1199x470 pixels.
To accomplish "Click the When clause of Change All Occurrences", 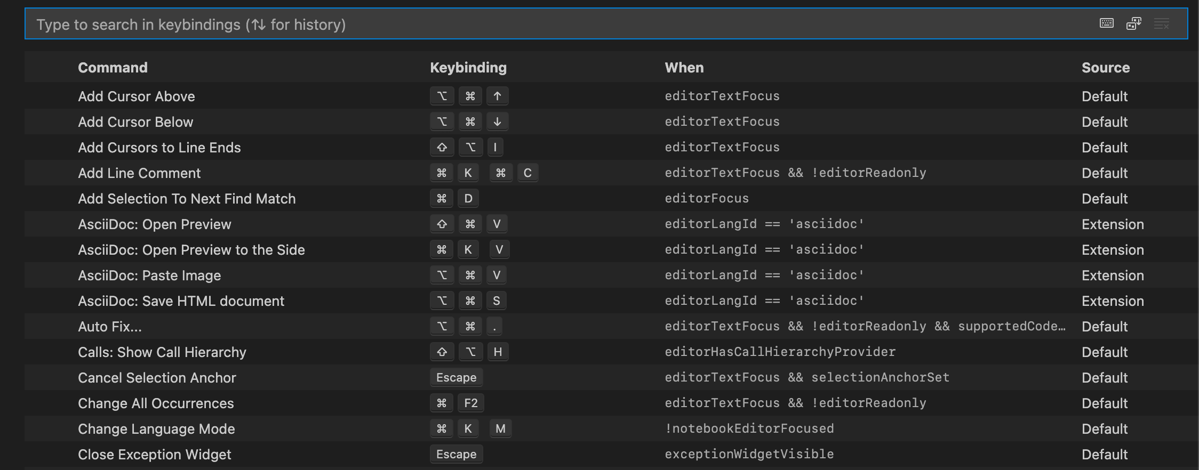I will [x=795, y=403].
